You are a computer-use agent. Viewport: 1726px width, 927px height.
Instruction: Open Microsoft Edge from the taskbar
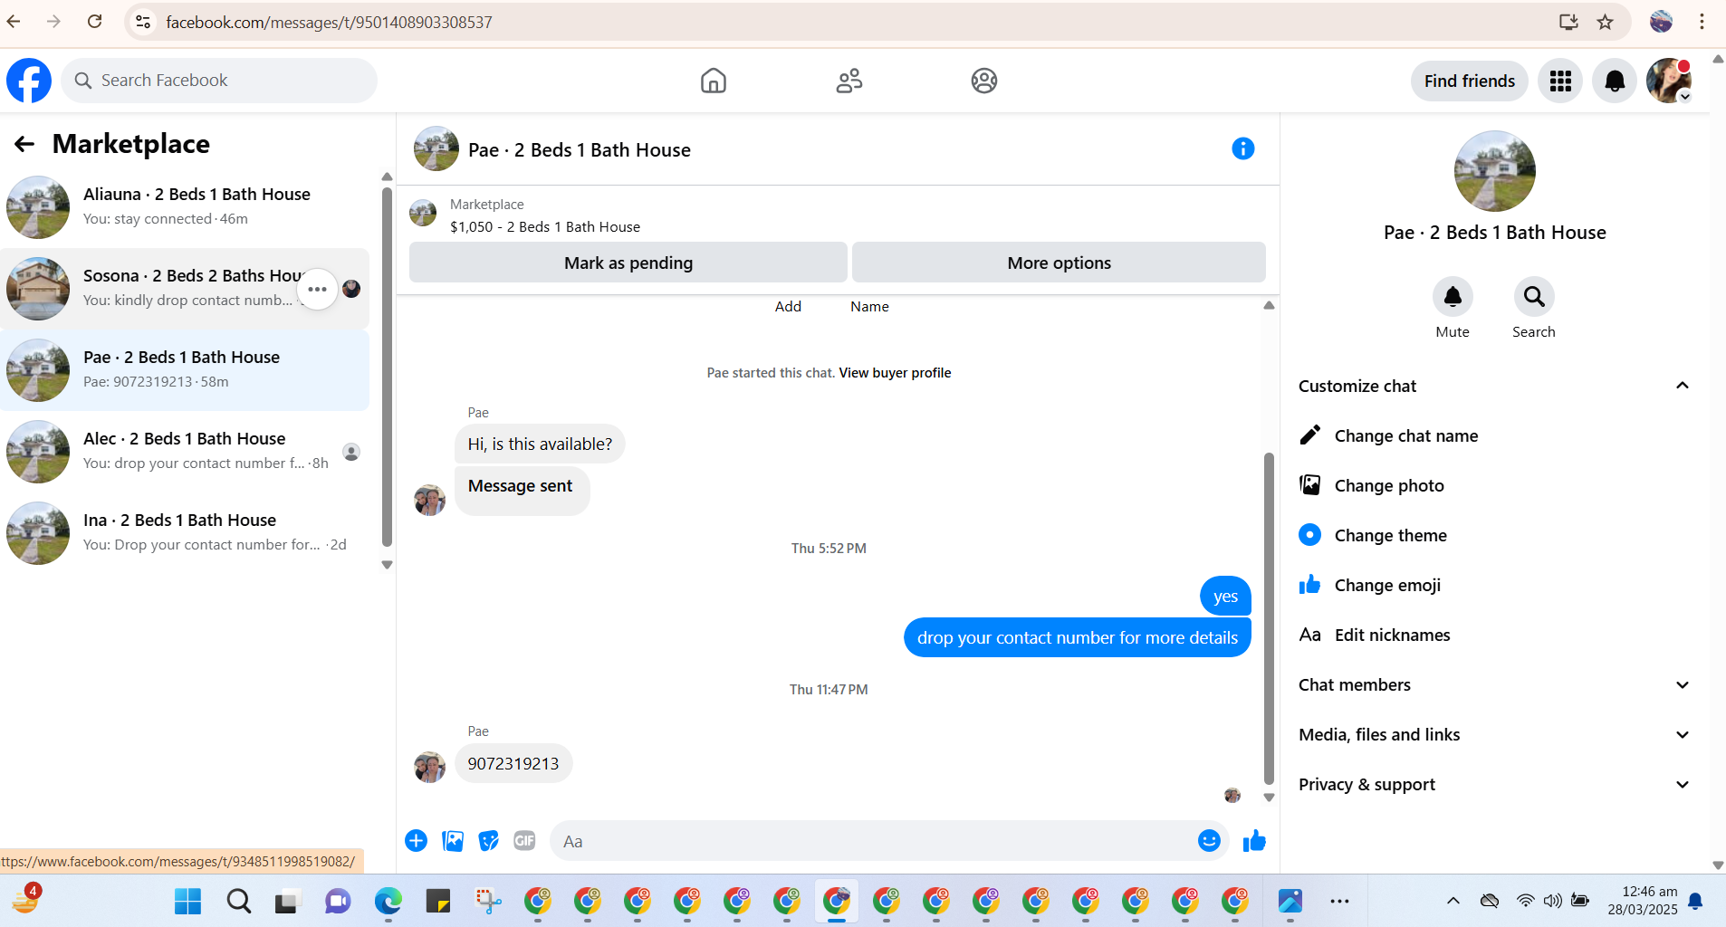point(388,901)
